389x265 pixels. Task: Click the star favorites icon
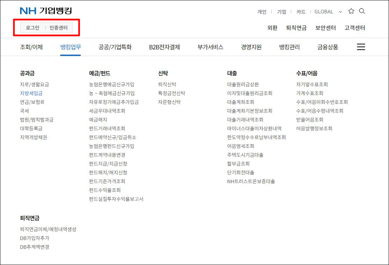pos(351,11)
